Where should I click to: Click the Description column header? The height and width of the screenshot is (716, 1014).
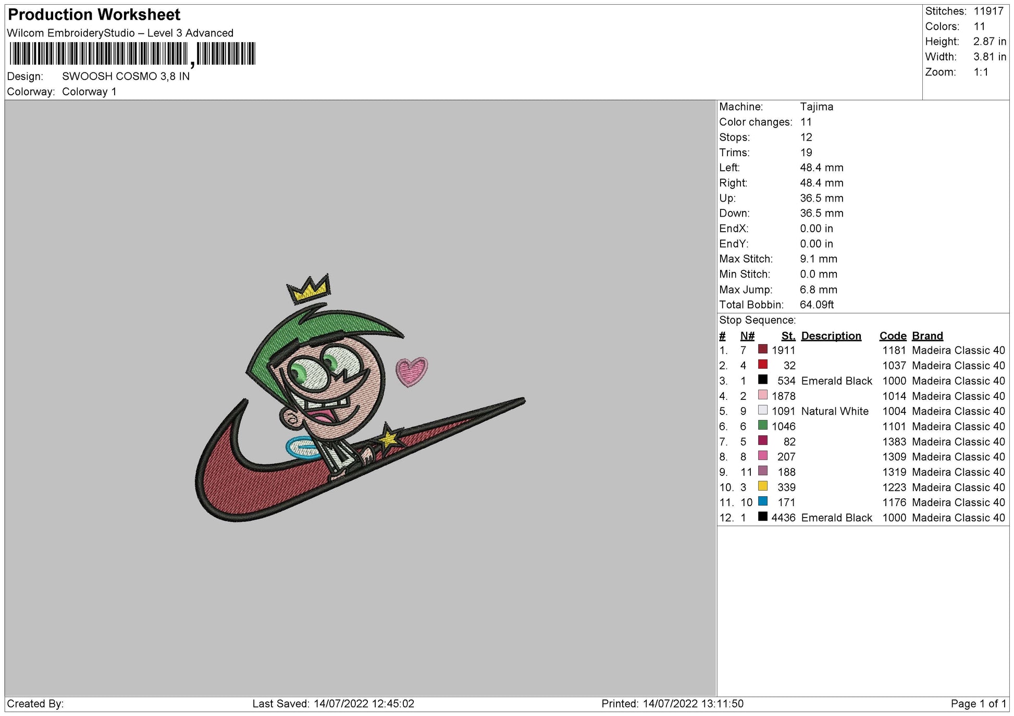coord(831,336)
